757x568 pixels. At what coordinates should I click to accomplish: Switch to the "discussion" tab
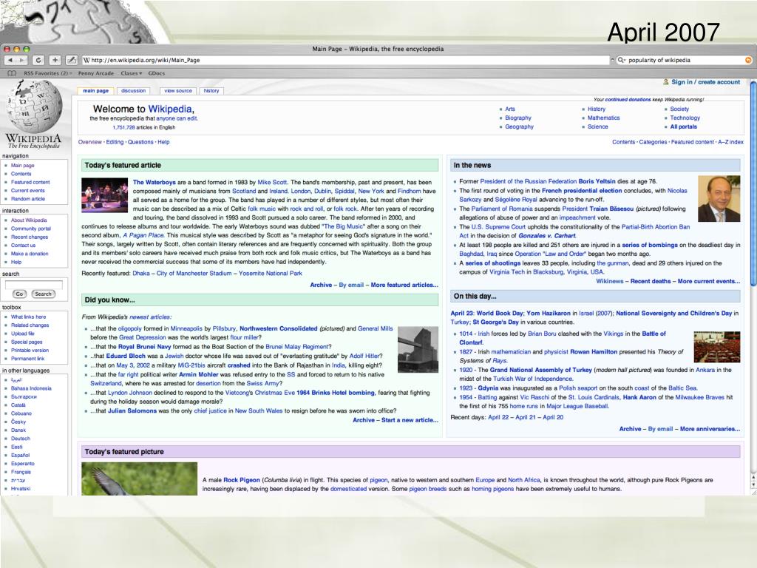click(x=133, y=91)
